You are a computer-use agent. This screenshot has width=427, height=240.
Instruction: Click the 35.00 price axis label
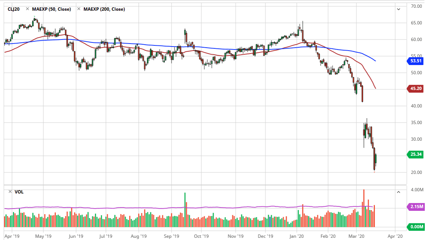click(416, 123)
